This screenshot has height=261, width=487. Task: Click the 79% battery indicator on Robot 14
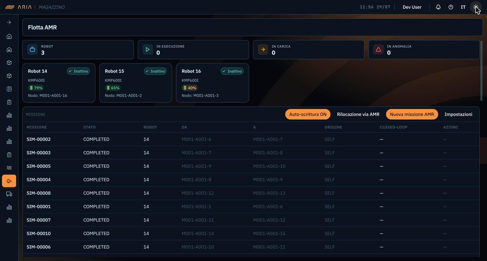pos(36,88)
